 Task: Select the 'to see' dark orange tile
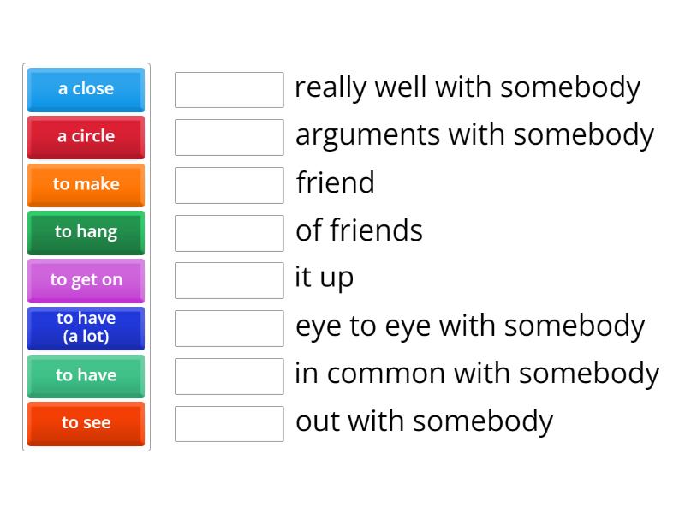[86, 424]
